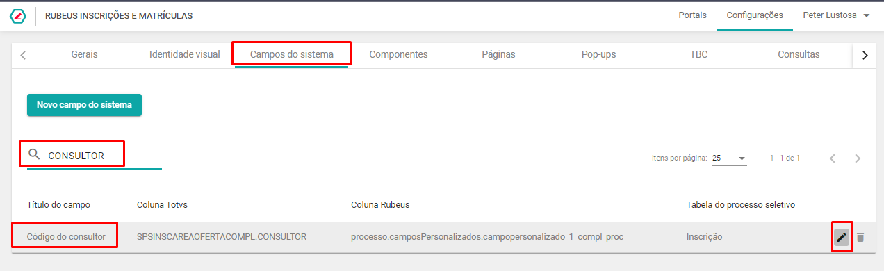Image resolution: width=884 pixels, height=271 pixels.
Task: Select the Páginas tab
Action: (498, 54)
